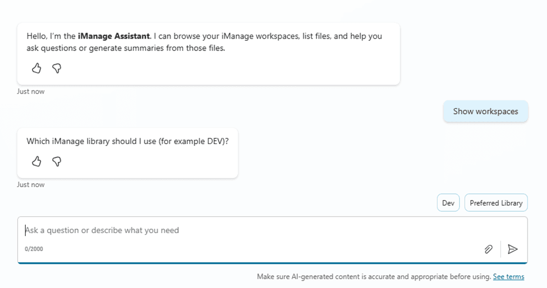Image resolution: width=547 pixels, height=288 pixels.
Task: Click the greeting message text bubble
Action: [x=208, y=43]
